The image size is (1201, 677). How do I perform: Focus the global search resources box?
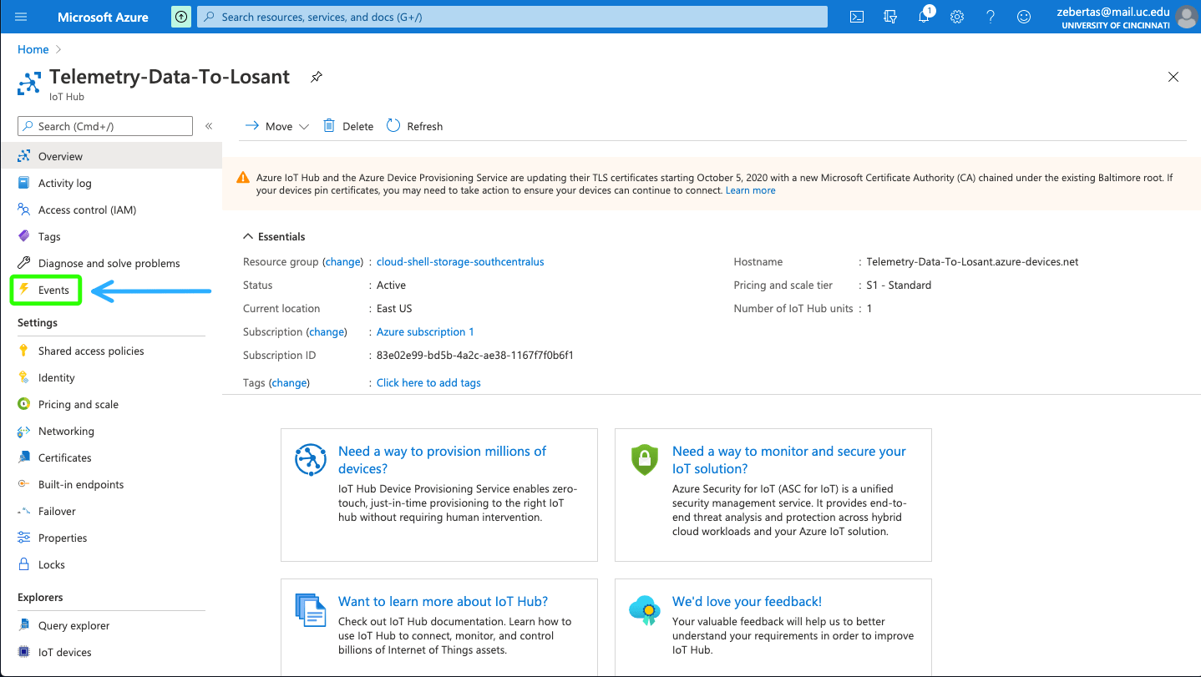click(x=512, y=17)
